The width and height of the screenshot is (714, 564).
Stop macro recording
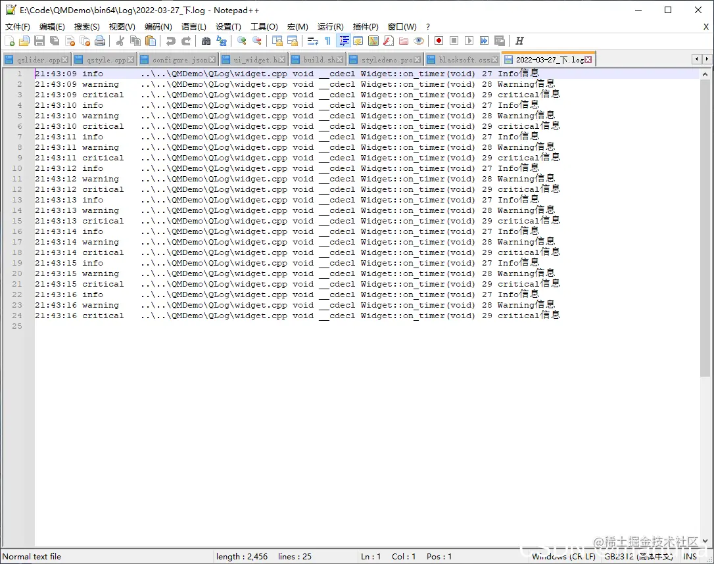(x=454, y=41)
